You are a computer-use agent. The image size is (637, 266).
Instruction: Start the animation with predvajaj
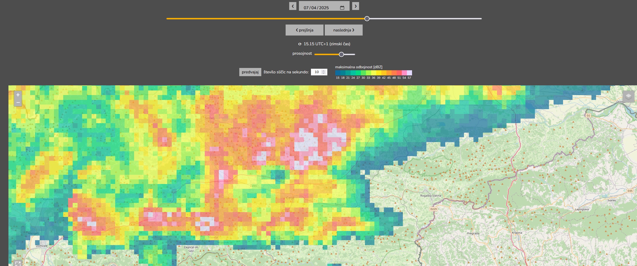(250, 72)
